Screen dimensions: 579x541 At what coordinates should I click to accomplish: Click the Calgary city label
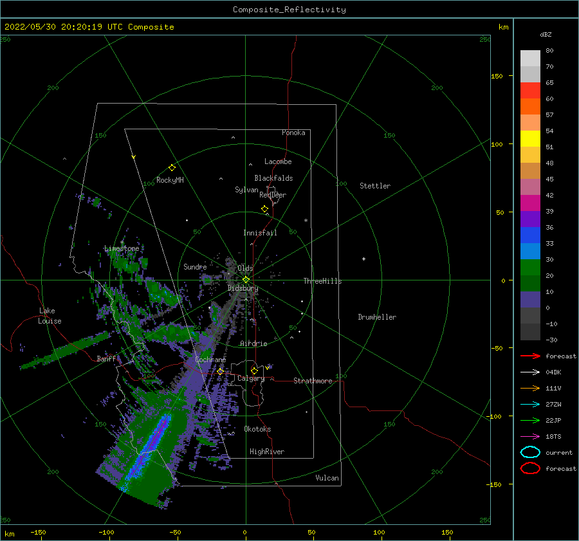(x=251, y=378)
